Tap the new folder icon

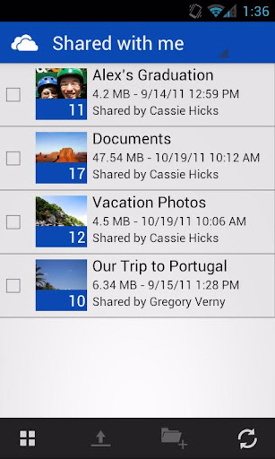(x=174, y=438)
